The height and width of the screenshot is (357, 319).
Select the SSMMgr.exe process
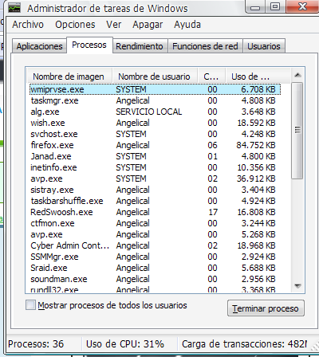(x=155, y=257)
